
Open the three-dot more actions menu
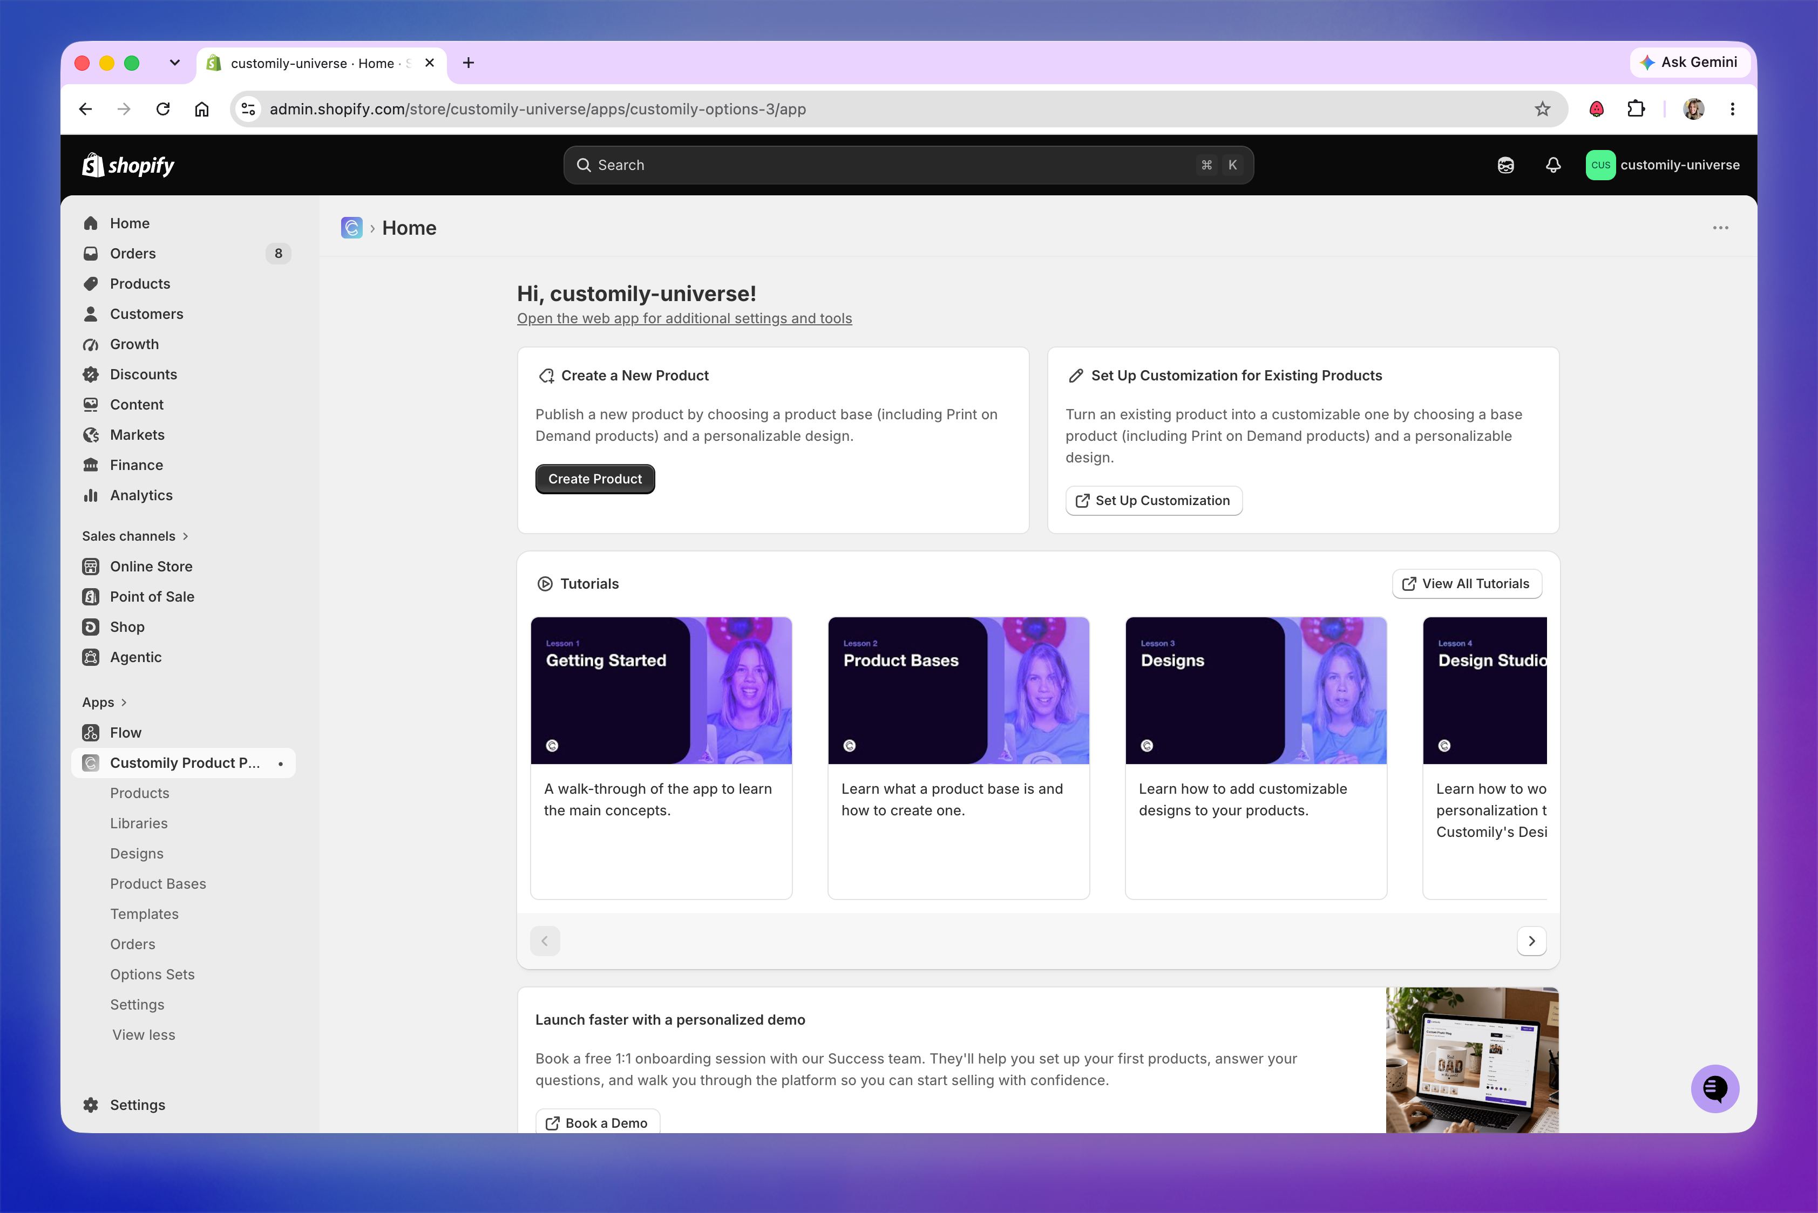[x=1720, y=228]
